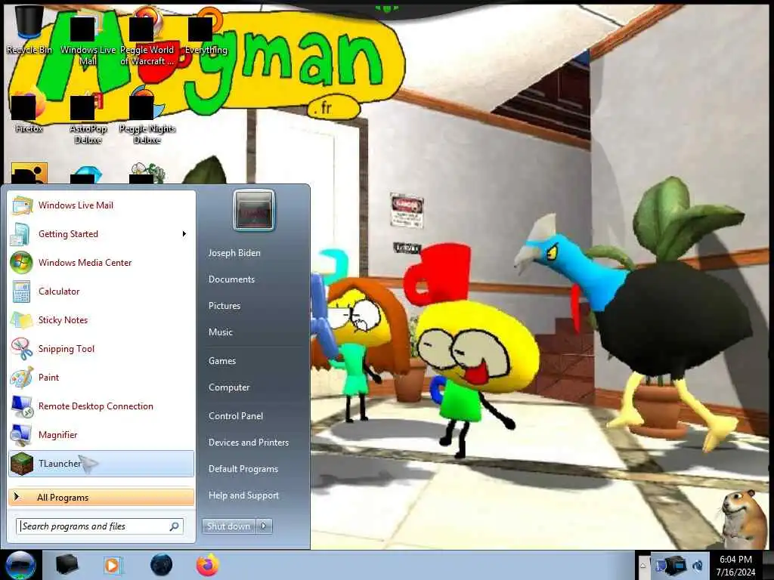Click the search magnifying glass icon
Viewport: 774px width, 580px height.
(175, 526)
